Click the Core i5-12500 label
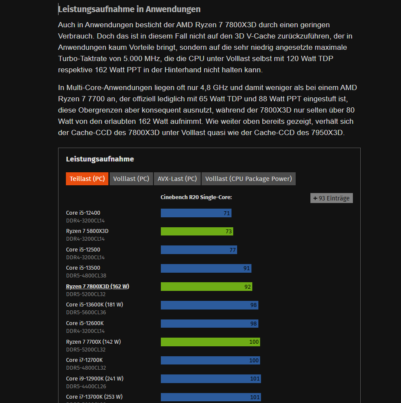401x403 pixels. 83,250
